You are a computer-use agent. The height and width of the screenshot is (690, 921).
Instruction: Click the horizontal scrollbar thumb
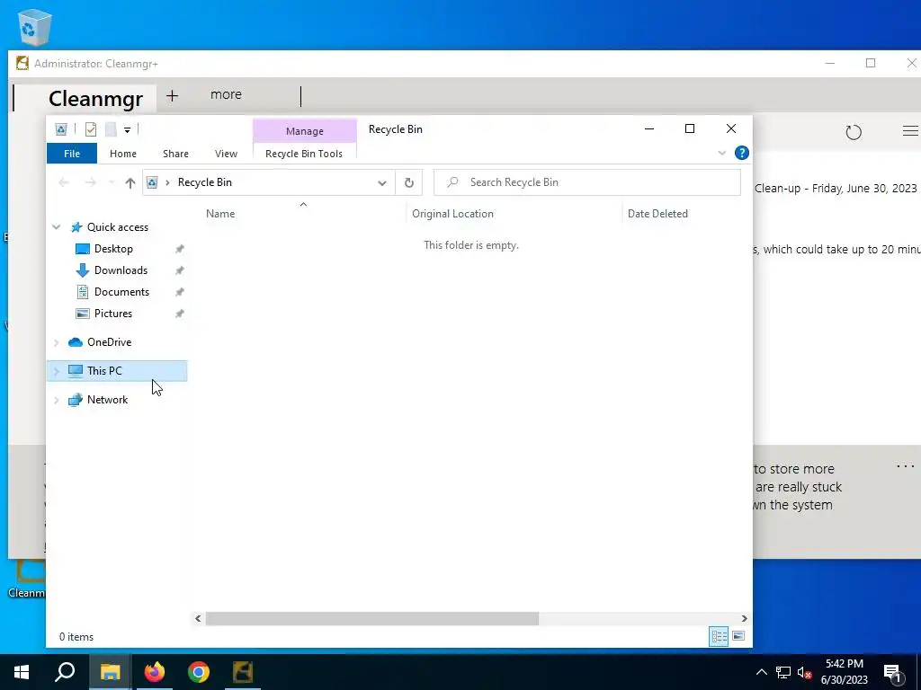tap(371, 618)
